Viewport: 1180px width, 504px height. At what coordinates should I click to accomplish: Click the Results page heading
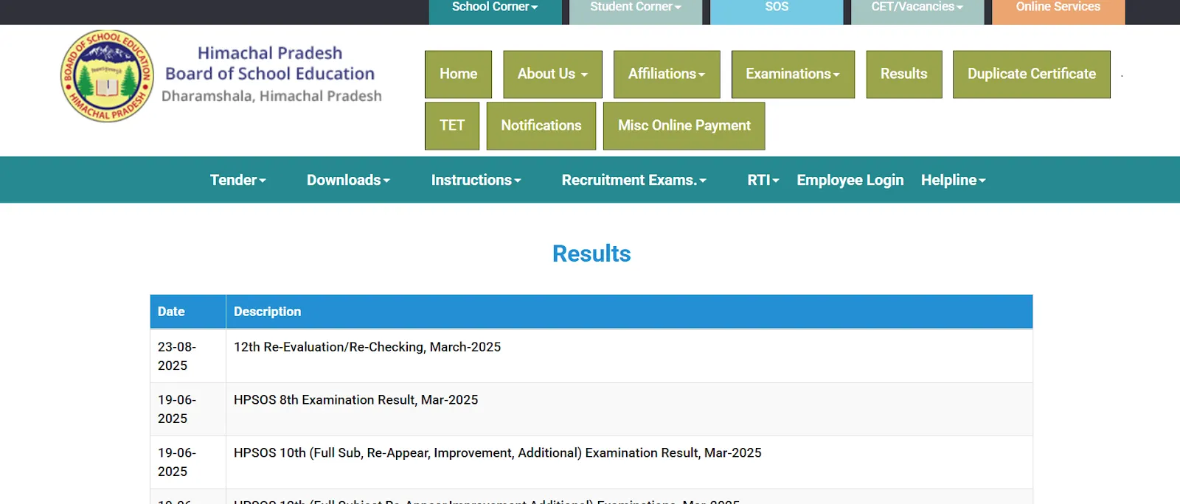tap(591, 253)
